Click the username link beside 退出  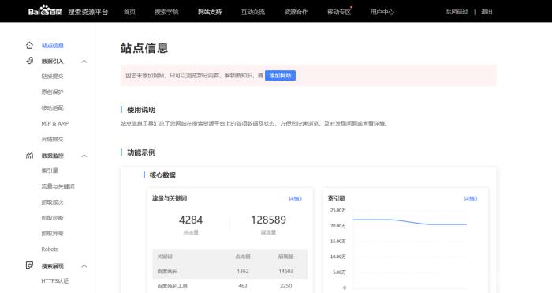(x=457, y=12)
